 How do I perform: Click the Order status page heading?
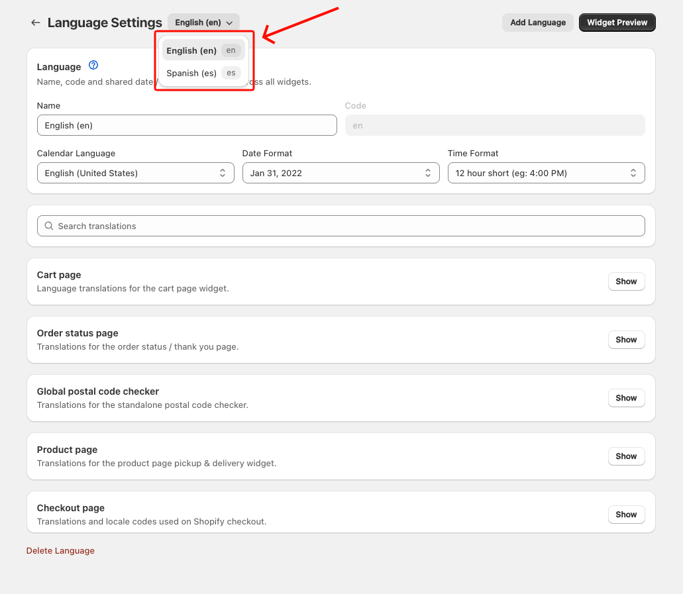78,333
